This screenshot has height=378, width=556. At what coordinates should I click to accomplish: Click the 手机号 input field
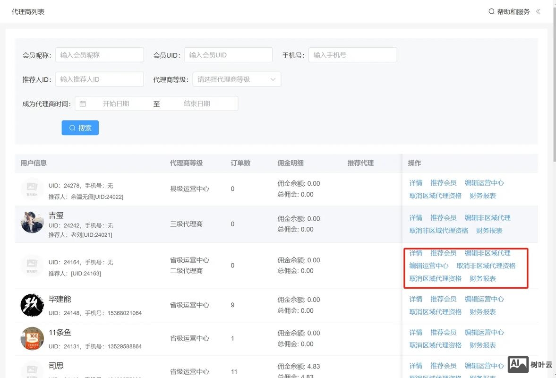pos(352,54)
